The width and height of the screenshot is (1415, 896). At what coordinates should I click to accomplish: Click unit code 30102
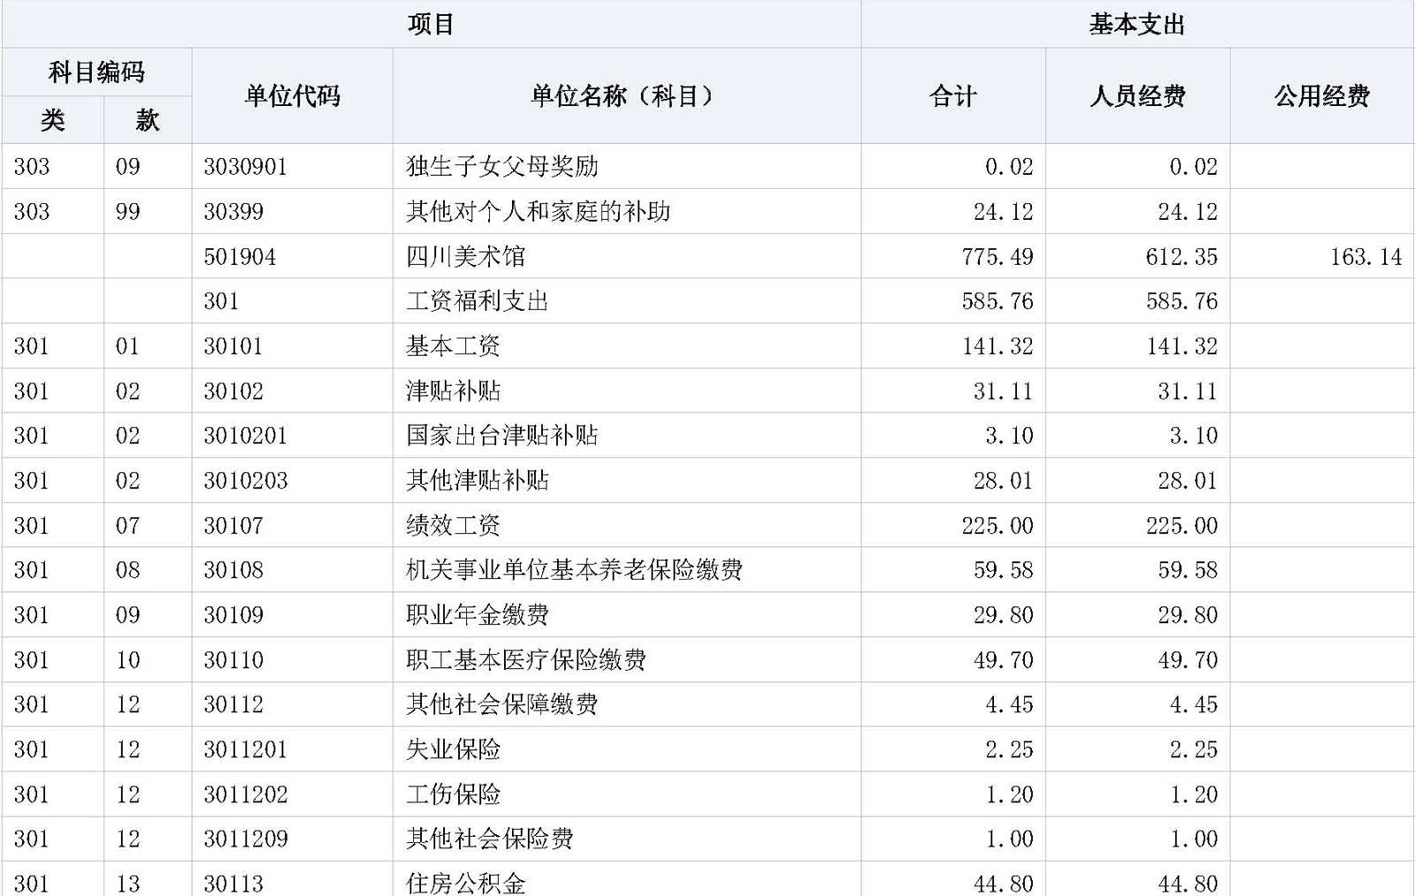tap(233, 391)
